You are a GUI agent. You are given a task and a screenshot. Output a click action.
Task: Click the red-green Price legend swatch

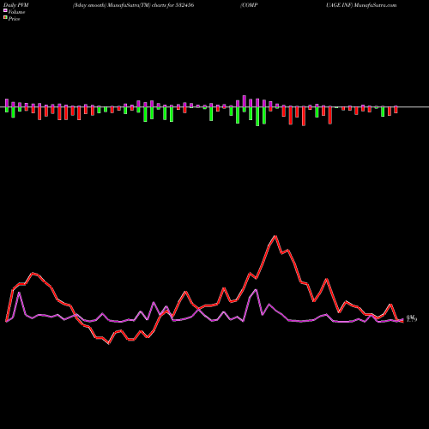5,18
